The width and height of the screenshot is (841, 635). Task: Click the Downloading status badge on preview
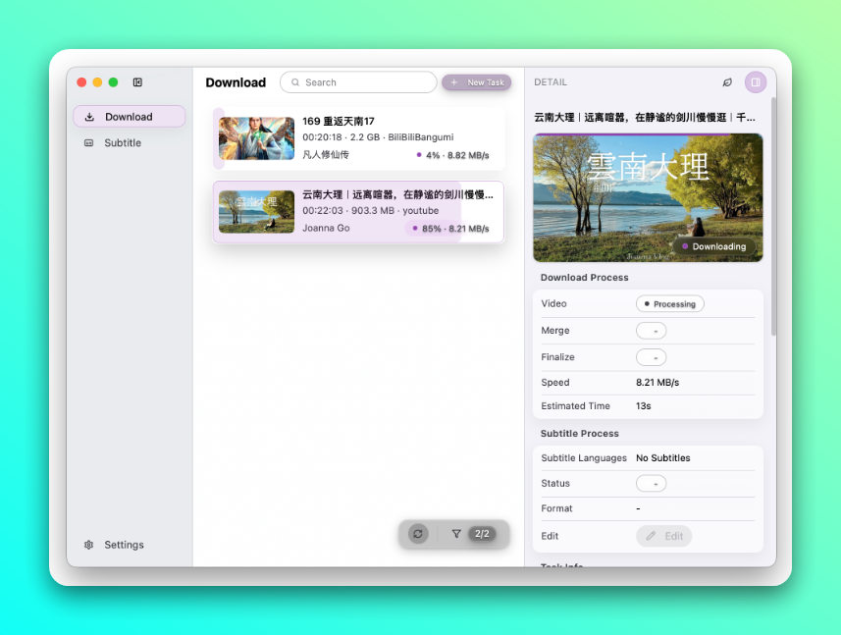[x=713, y=246]
